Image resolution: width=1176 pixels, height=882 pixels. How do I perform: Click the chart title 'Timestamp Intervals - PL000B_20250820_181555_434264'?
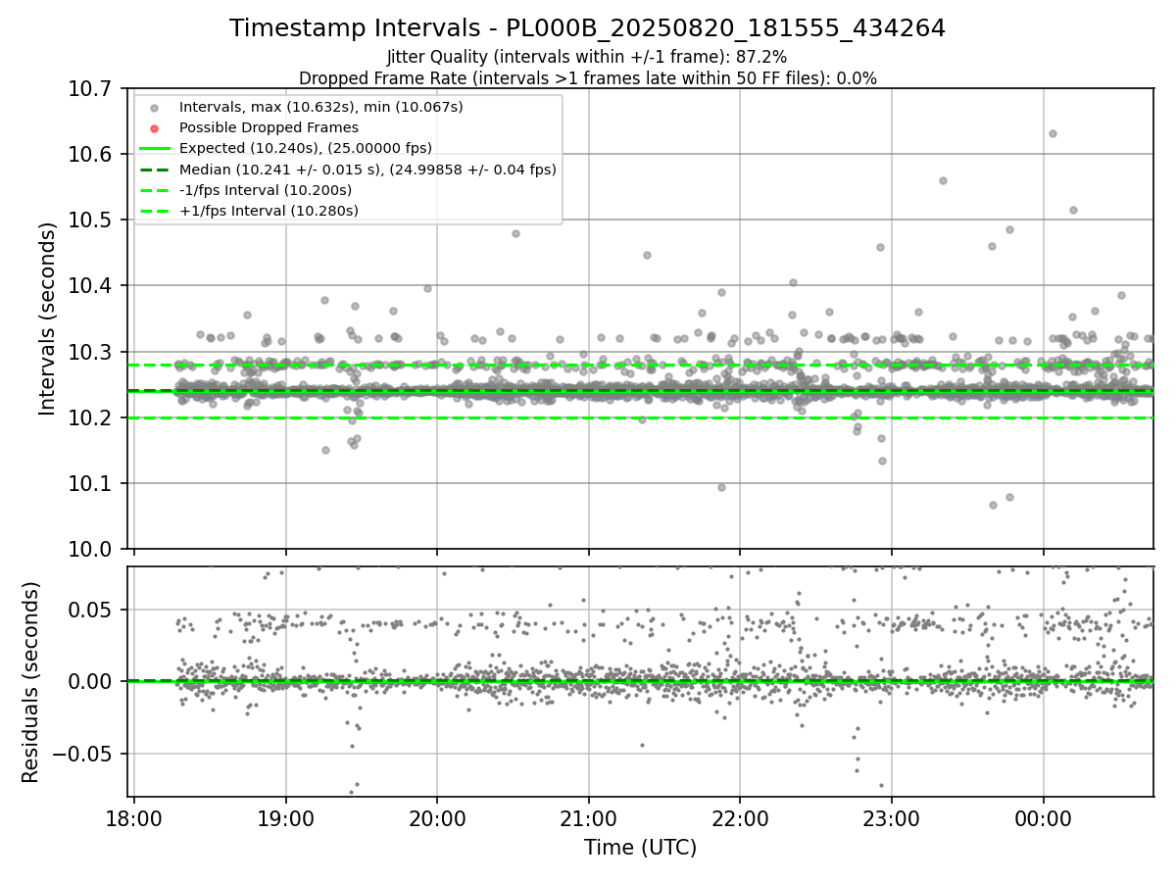[x=587, y=28]
